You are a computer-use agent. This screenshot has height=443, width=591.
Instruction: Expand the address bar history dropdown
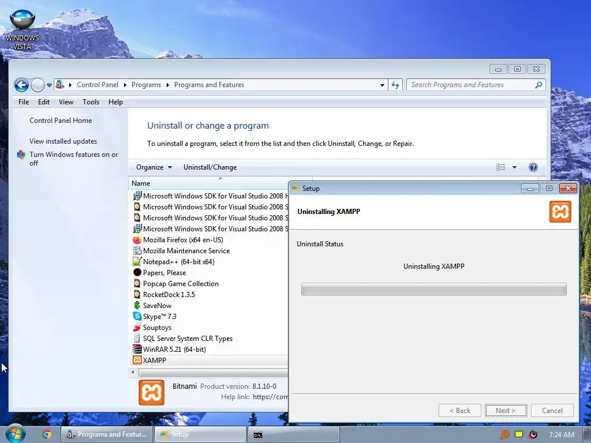pos(382,85)
